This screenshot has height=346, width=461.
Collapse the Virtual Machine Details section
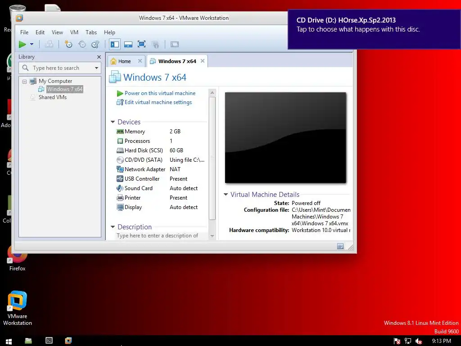click(x=226, y=195)
